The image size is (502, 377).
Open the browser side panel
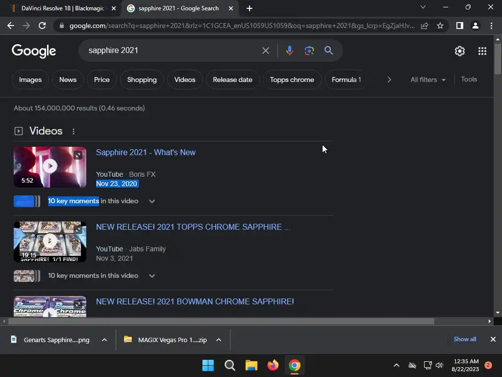459,26
